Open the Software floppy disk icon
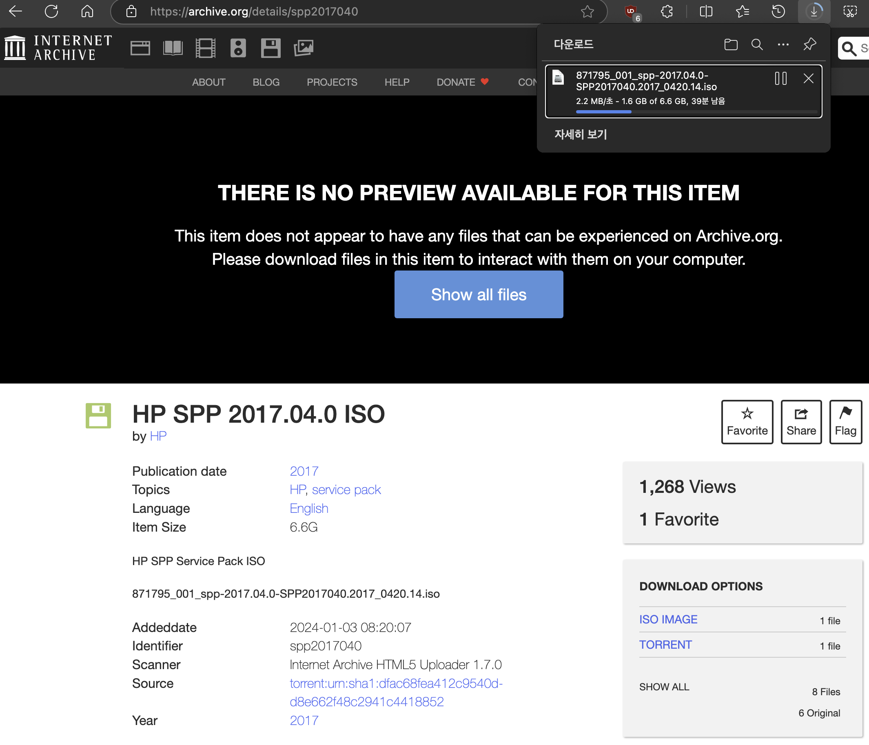The height and width of the screenshot is (745, 869). [x=270, y=48]
